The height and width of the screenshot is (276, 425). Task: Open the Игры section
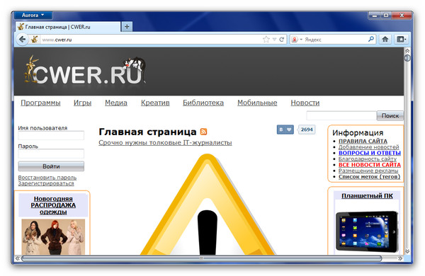82,103
